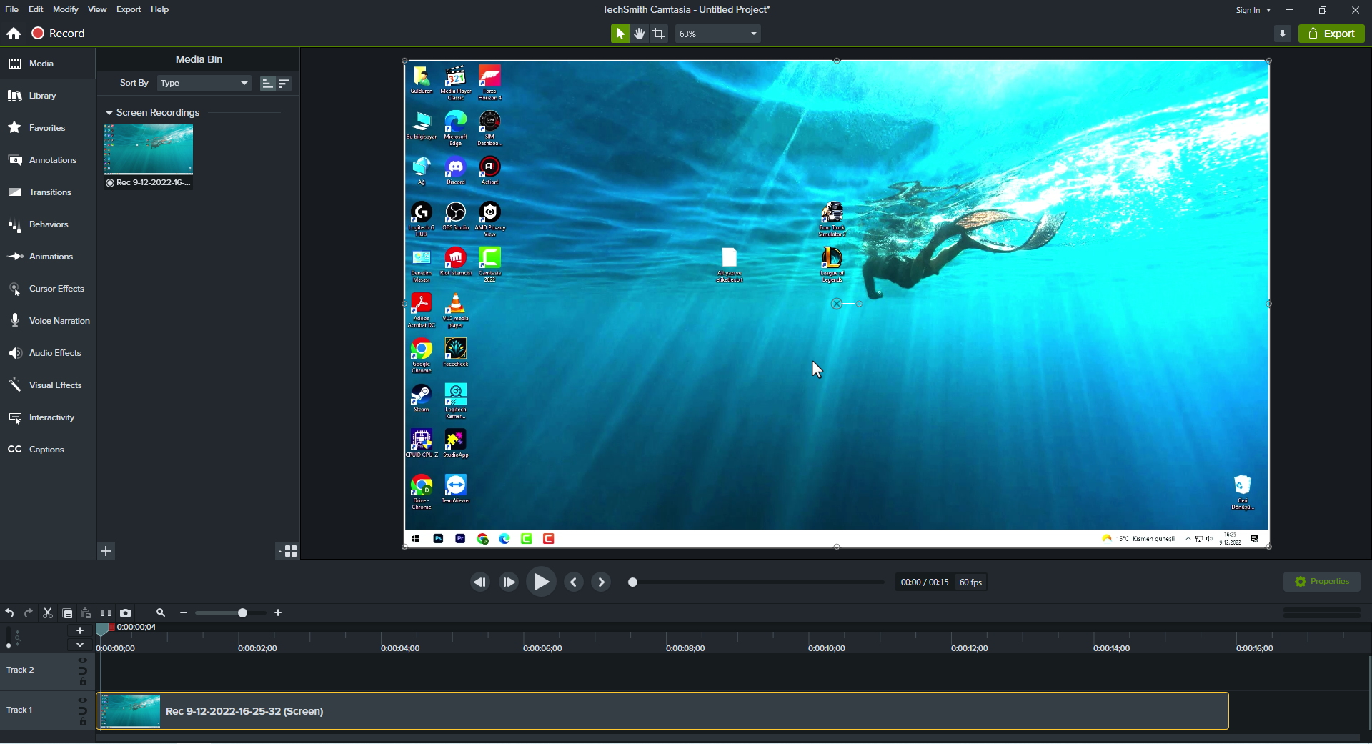Activate the Crop tool
The height and width of the screenshot is (744, 1372).
click(659, 34)
